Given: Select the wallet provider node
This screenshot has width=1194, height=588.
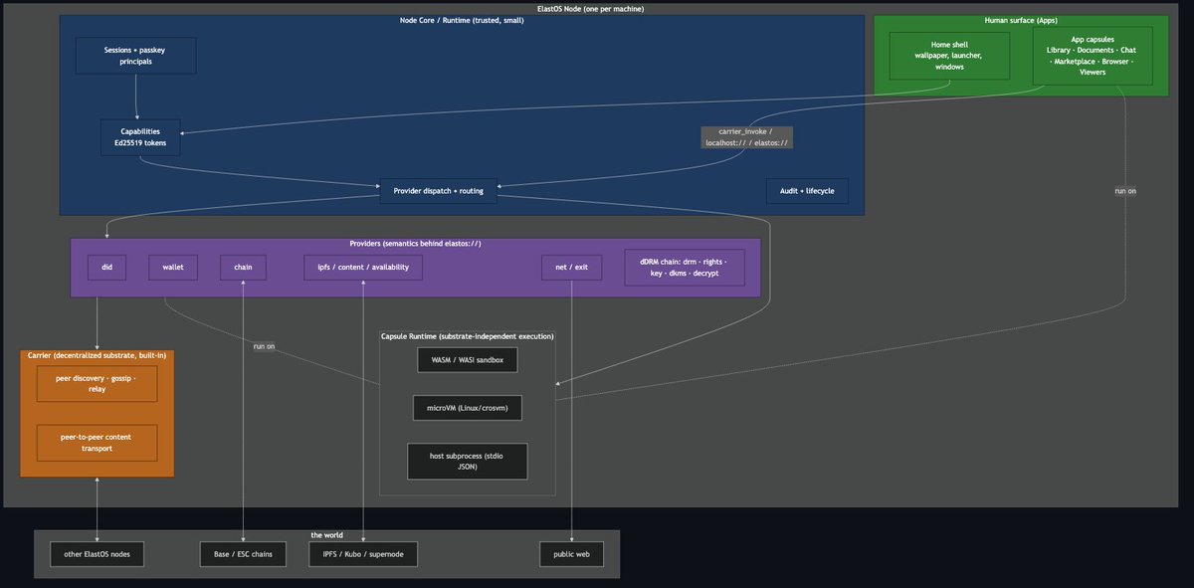Looking at the screenshot, I should click(x=173, y=268).
